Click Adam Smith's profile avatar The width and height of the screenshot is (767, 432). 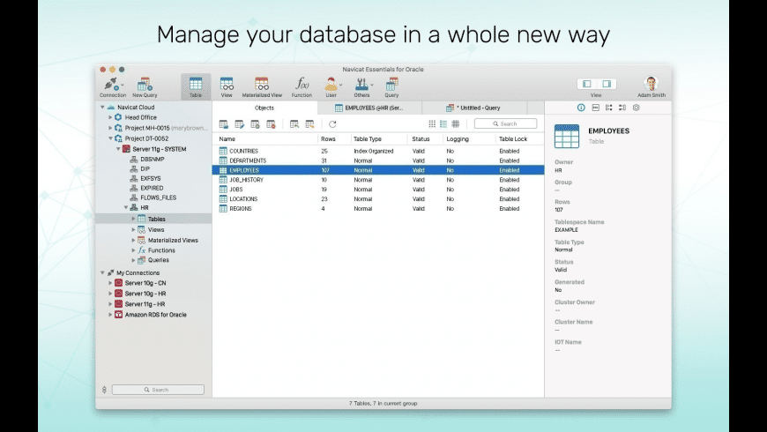pos(652,84)
